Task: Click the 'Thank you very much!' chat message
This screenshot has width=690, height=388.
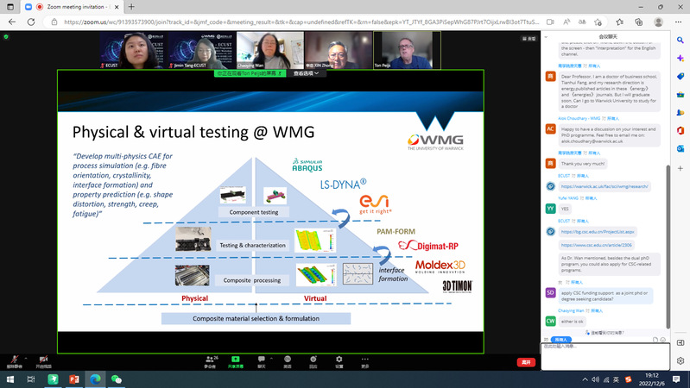Action: pyautogui.click(x=583, y=164)
